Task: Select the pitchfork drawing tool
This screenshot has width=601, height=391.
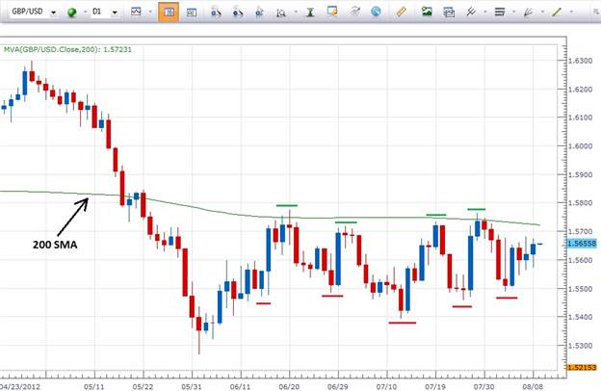Action: [471, 12]
